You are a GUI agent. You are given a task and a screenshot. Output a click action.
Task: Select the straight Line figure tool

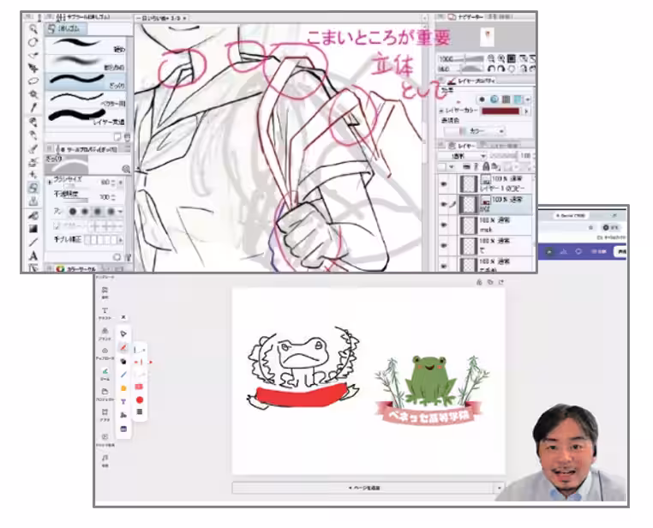(33, 242)
